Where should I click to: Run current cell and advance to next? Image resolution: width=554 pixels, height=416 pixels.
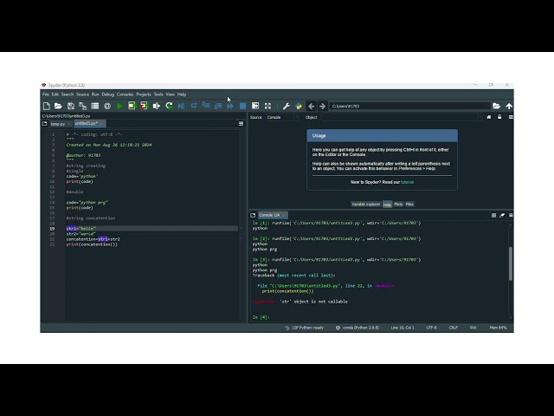(x=145, y=106)
